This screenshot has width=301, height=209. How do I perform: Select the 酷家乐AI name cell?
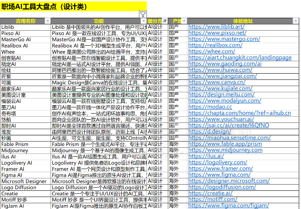pyautogui.click(x=26, y=89)
